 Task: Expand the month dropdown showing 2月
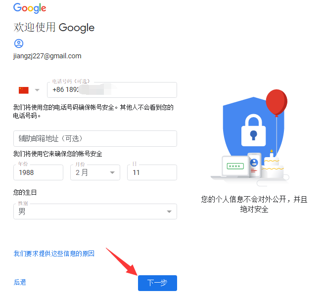point(95,172)
